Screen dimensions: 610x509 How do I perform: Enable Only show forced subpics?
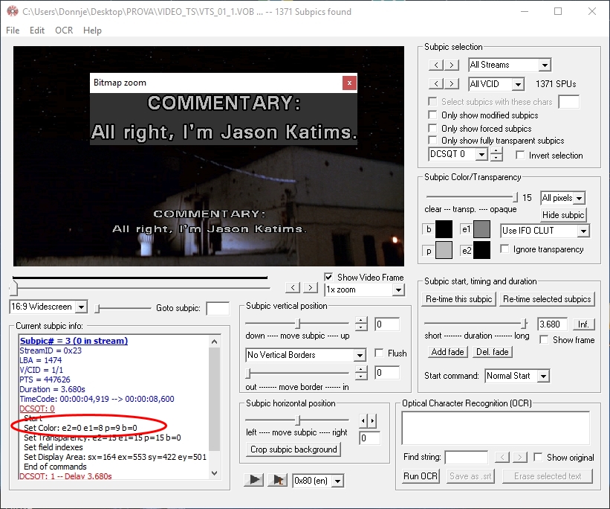(x=433, y=128)
